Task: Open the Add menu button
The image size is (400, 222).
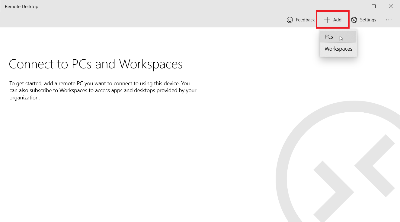Action: (333, 20)
